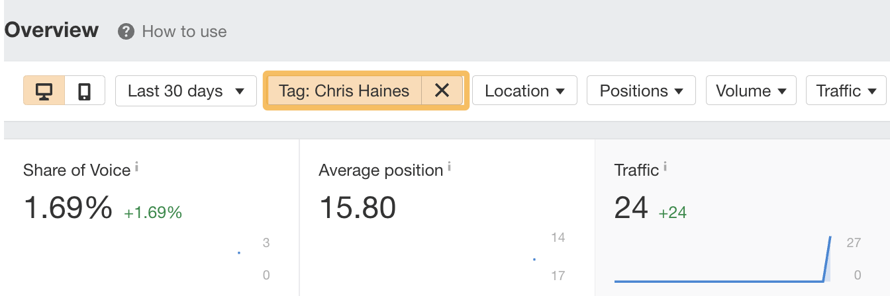Click the Traffic card info icon
The image size is (890, 296).
tap(665, 167)
